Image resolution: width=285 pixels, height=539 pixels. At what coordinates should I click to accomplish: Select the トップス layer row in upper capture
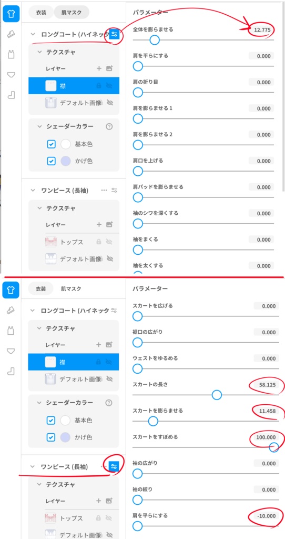74,242
